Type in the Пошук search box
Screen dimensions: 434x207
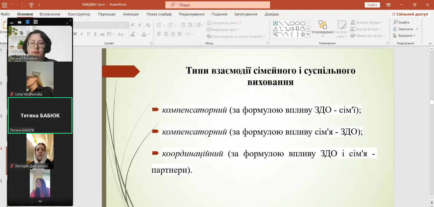tap(218, 5)
